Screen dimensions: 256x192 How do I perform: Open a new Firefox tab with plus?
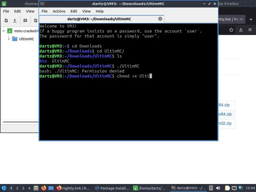251,19
